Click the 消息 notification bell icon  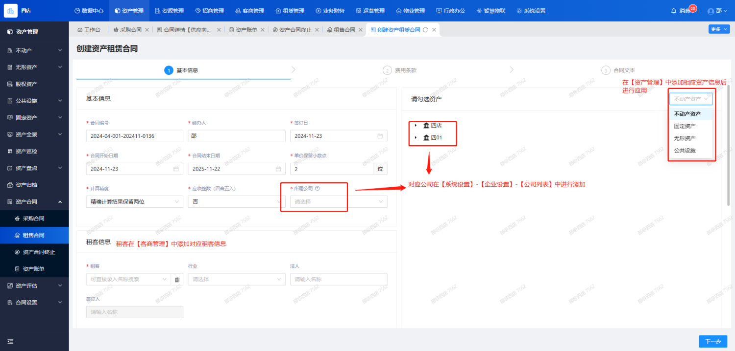click(x=674, y=11)
